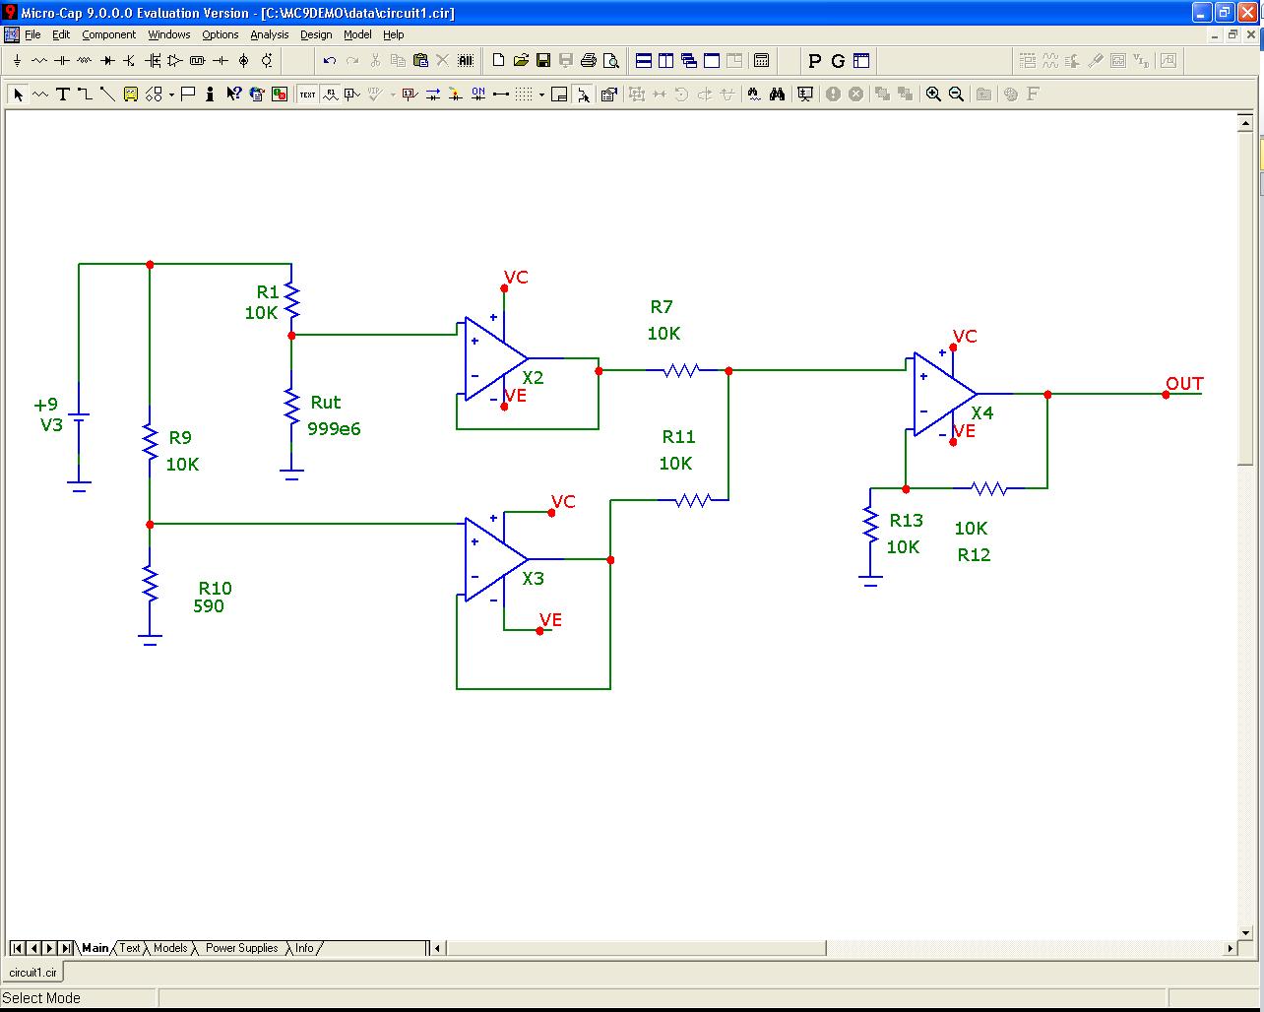The width and height of the screenshot is (1264, 1012).
Task: Switch to the Models tab
Action: (x=170, y=948)
